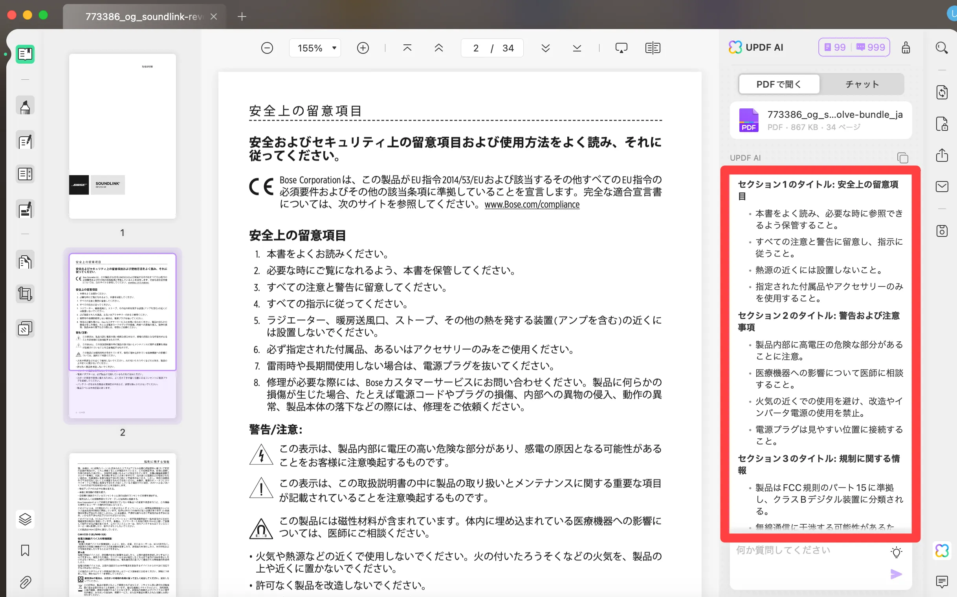
Task: Click the zoom out minus button
Action: [267, 48]
